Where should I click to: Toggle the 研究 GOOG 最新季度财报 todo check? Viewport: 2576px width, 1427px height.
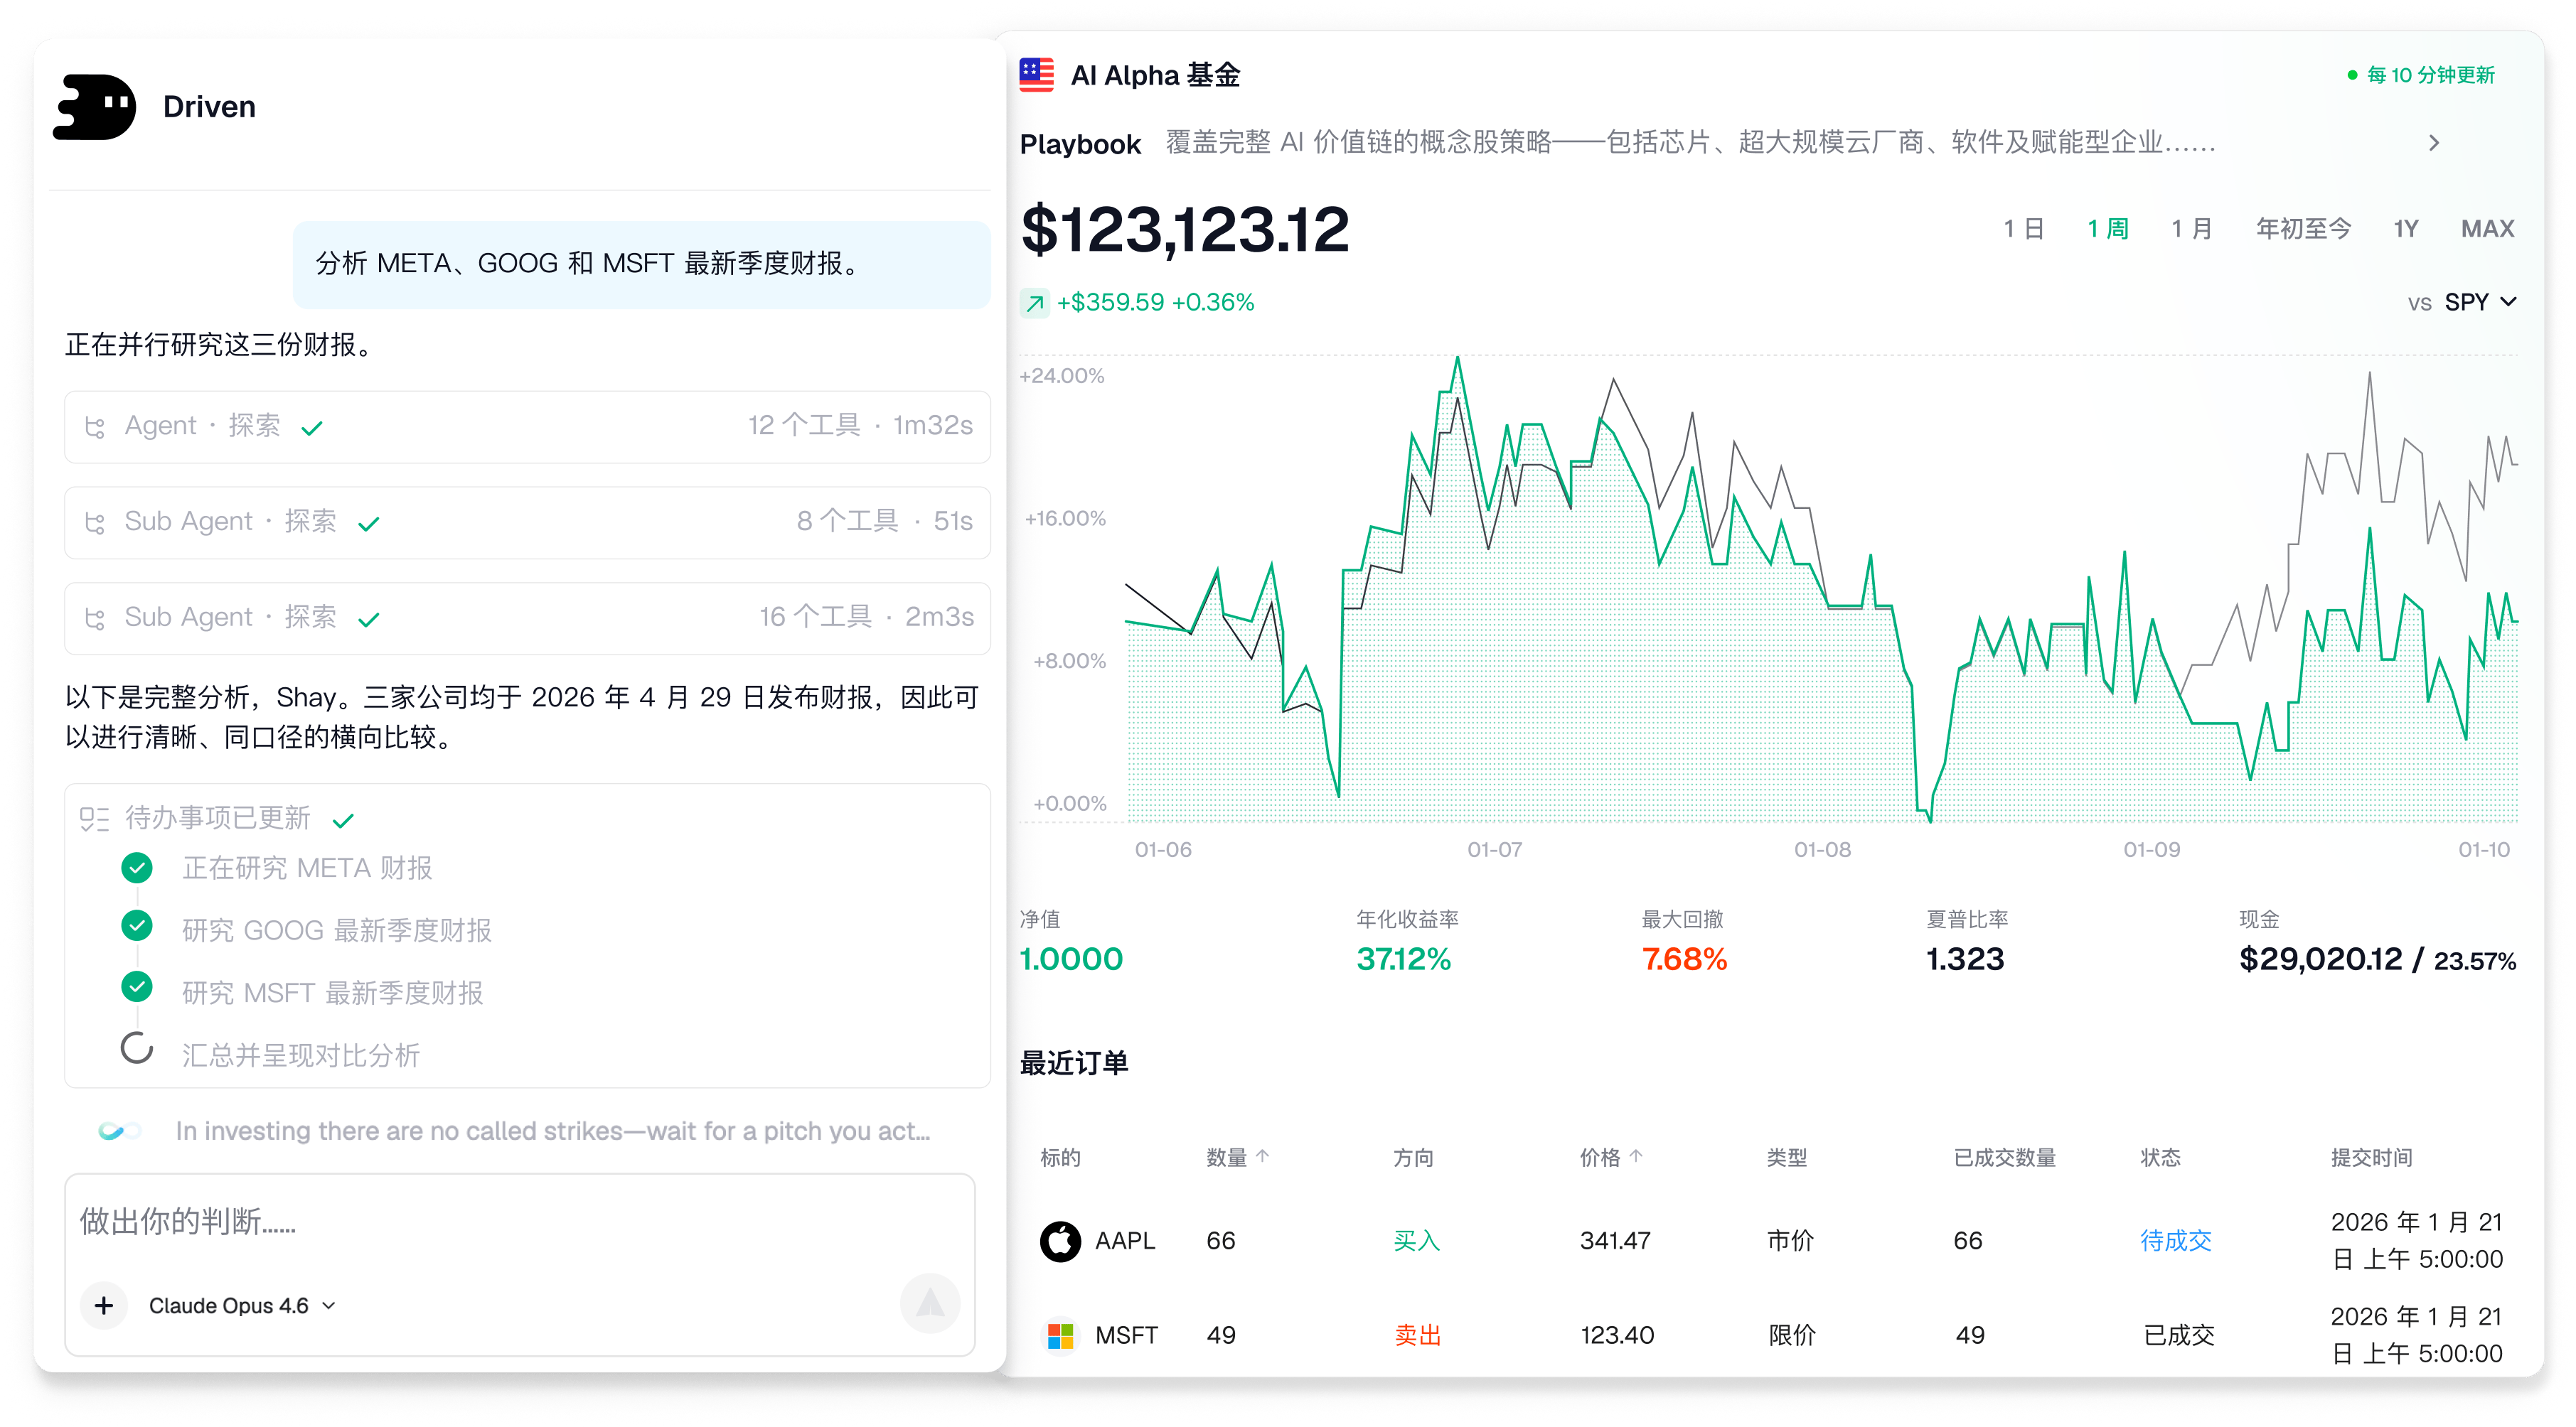137,927
